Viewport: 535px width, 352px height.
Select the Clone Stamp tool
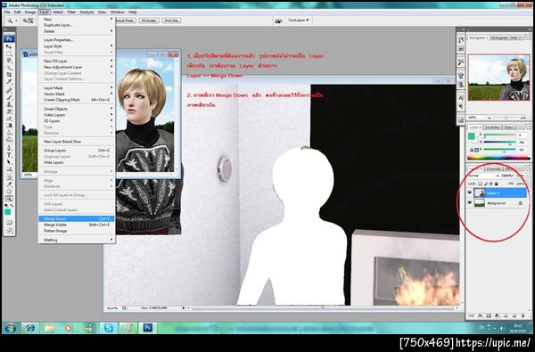pyautogui.click(x=9, y=104)
